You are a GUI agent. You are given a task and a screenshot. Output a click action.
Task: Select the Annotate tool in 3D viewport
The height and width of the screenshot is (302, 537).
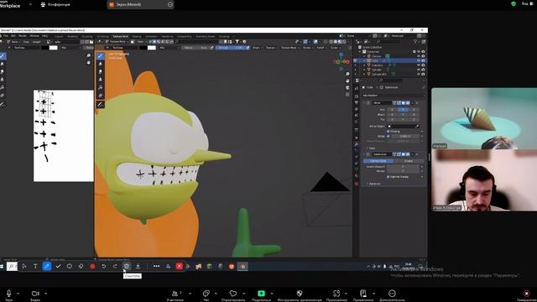[x=100, y=104]
